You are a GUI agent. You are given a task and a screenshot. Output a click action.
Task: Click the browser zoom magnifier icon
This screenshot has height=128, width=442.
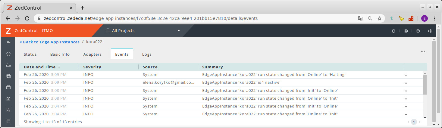pyautogui.click(x=370, y=18)
